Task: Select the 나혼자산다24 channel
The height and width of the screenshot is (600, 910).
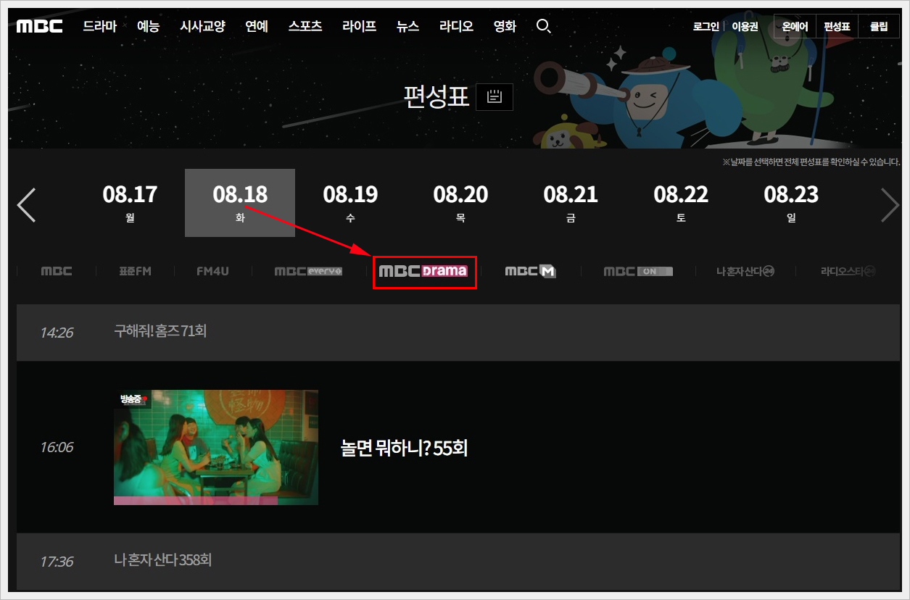Action: point(745,271)
